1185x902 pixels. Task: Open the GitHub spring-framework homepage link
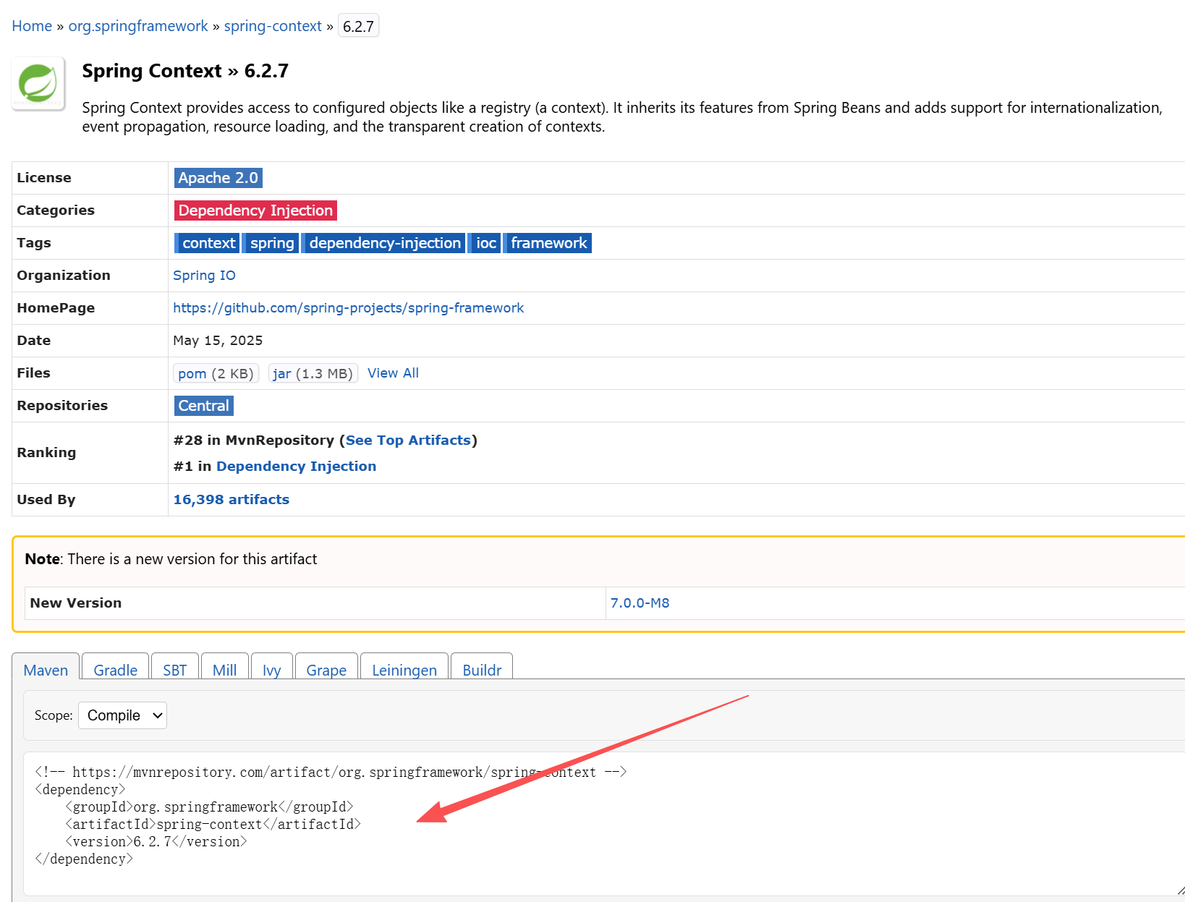348,308
